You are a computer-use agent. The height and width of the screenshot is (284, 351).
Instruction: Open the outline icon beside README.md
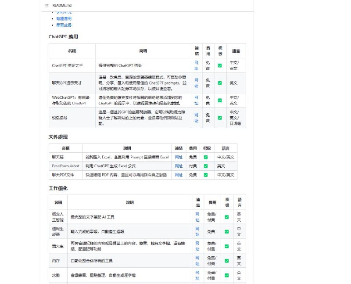[47, 5]
